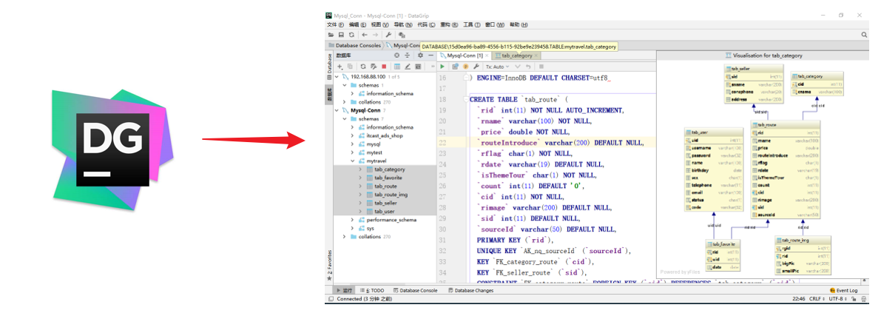
Task: Click the scroll-from-source target icon
Action: tap(396, 56)
